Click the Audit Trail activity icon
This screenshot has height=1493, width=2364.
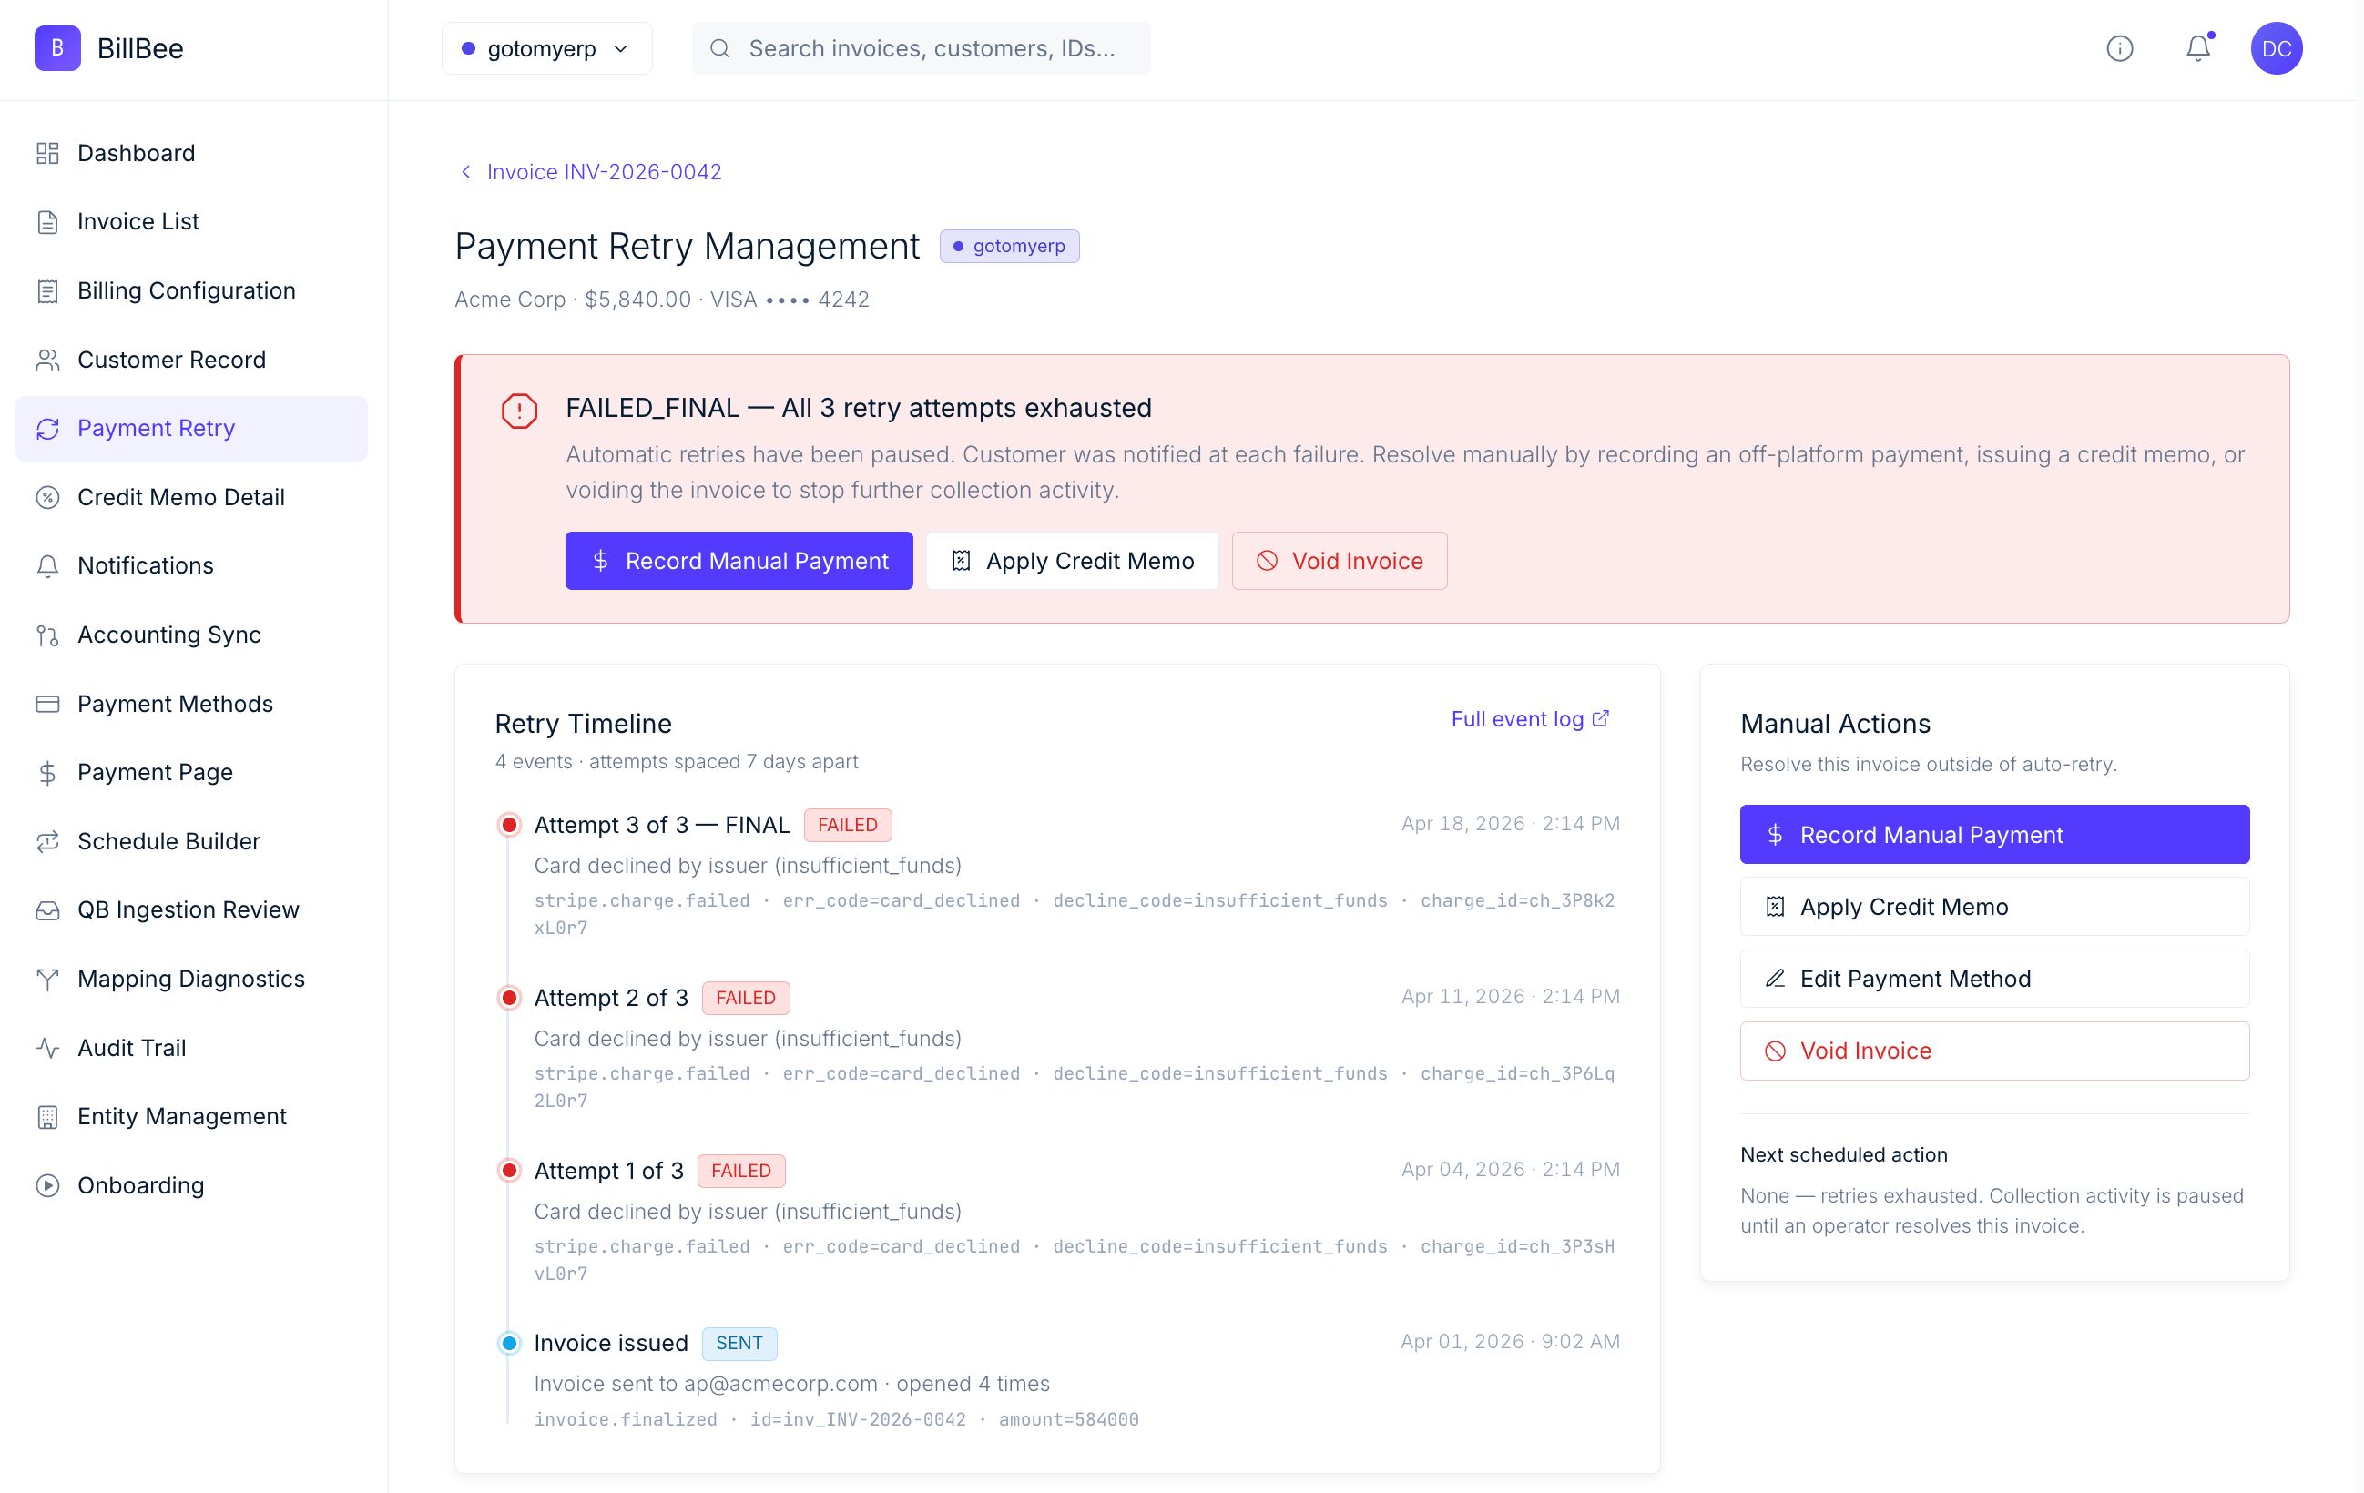[47, 1047]
